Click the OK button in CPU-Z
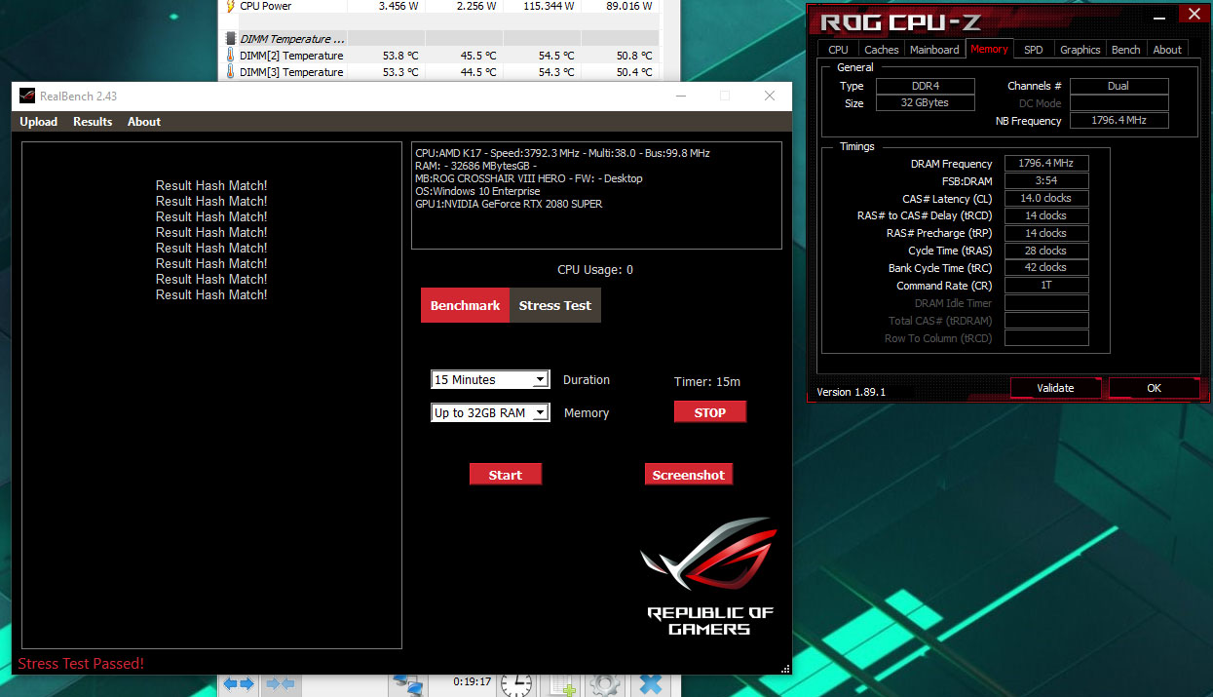This screenshot has height=697, width=1213. click(x=1154, y=388)
